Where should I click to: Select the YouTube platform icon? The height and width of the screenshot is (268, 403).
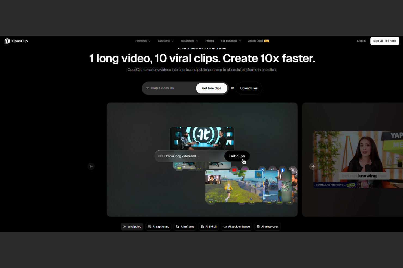coord(234,170)
